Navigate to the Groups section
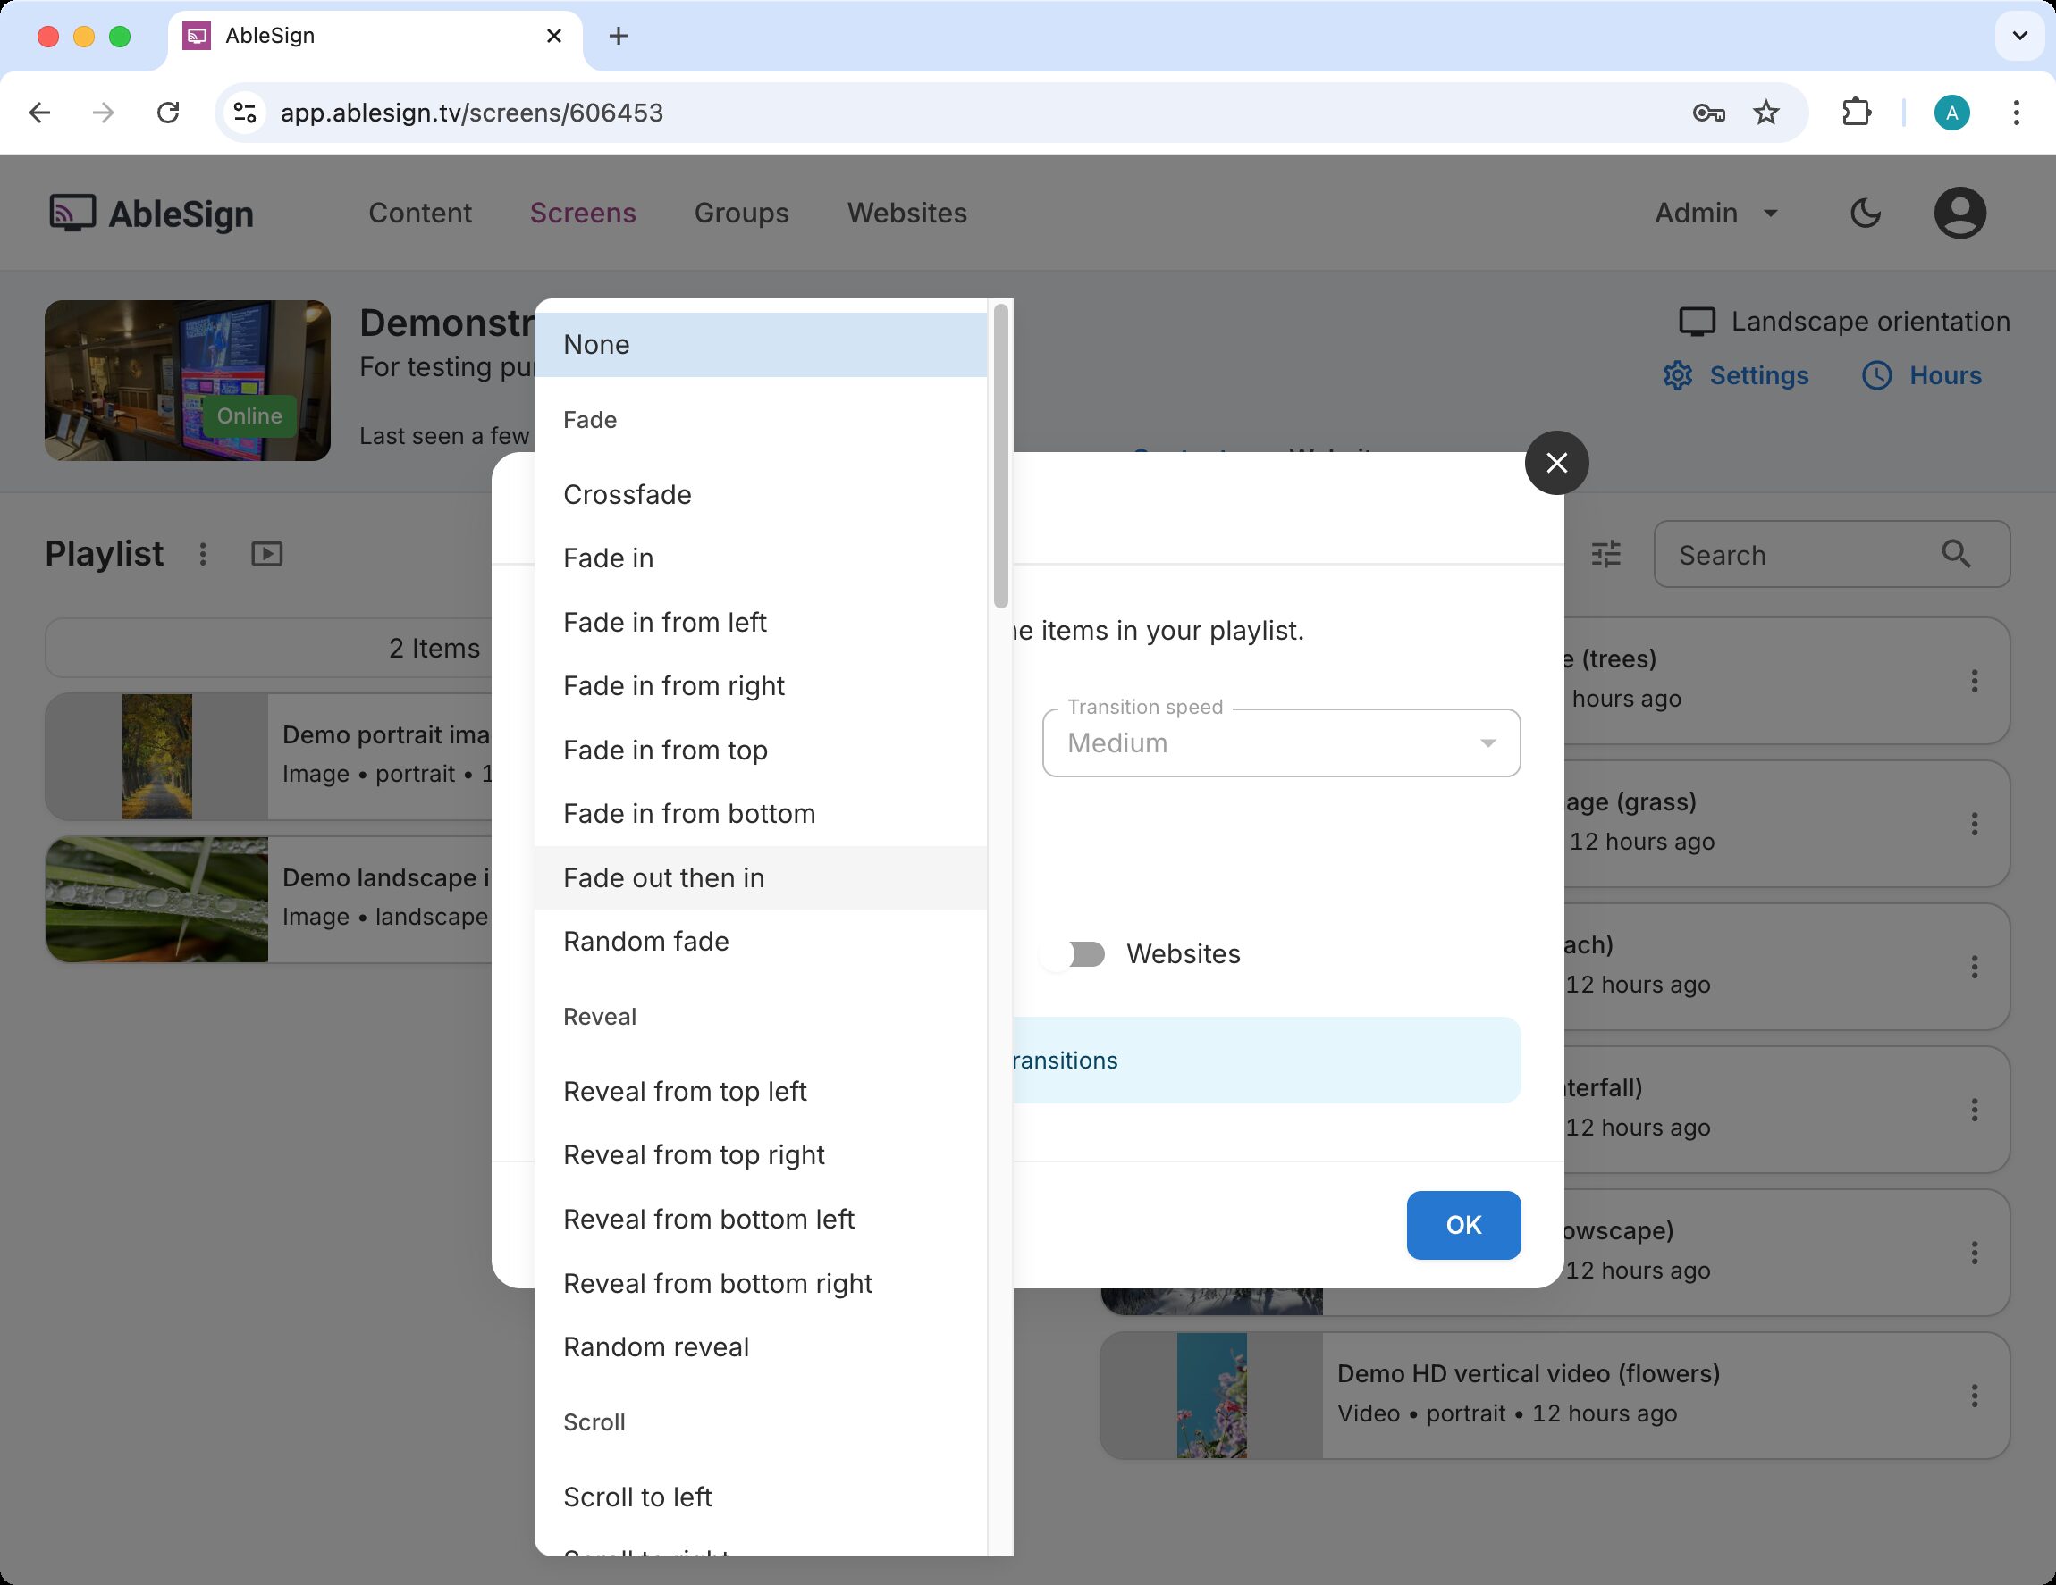Image resolution: width=2056 pixels, height=1585 pixels. tap(741, 213)
